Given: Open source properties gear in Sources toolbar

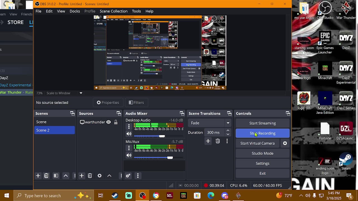Looking at the screenshot, I should 100,176.
